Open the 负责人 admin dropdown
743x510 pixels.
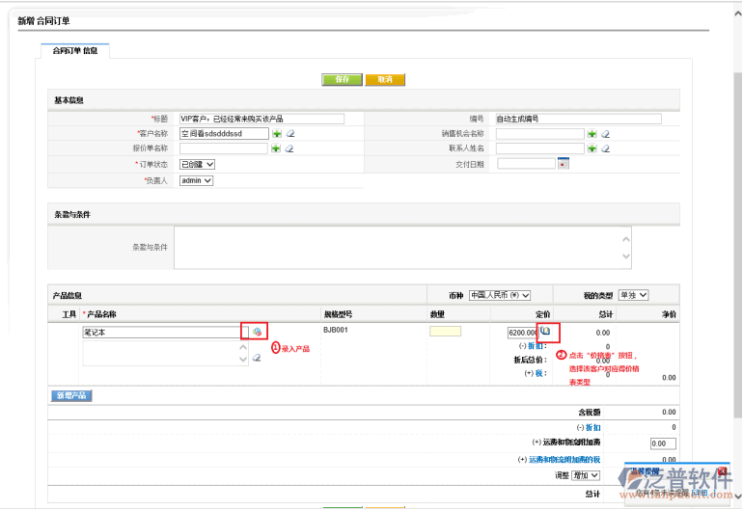(196, 180)
